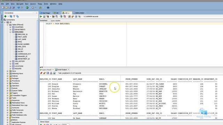Image resolution: width=223 pixels, height=125 pixels.
Task: Select the Database Links node
Action: (17, 112)
